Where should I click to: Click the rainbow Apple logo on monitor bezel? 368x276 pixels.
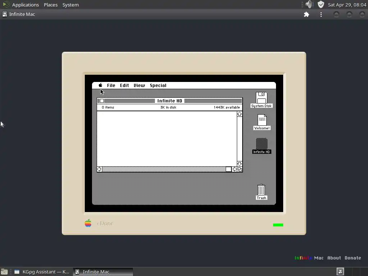pos(88,223)
